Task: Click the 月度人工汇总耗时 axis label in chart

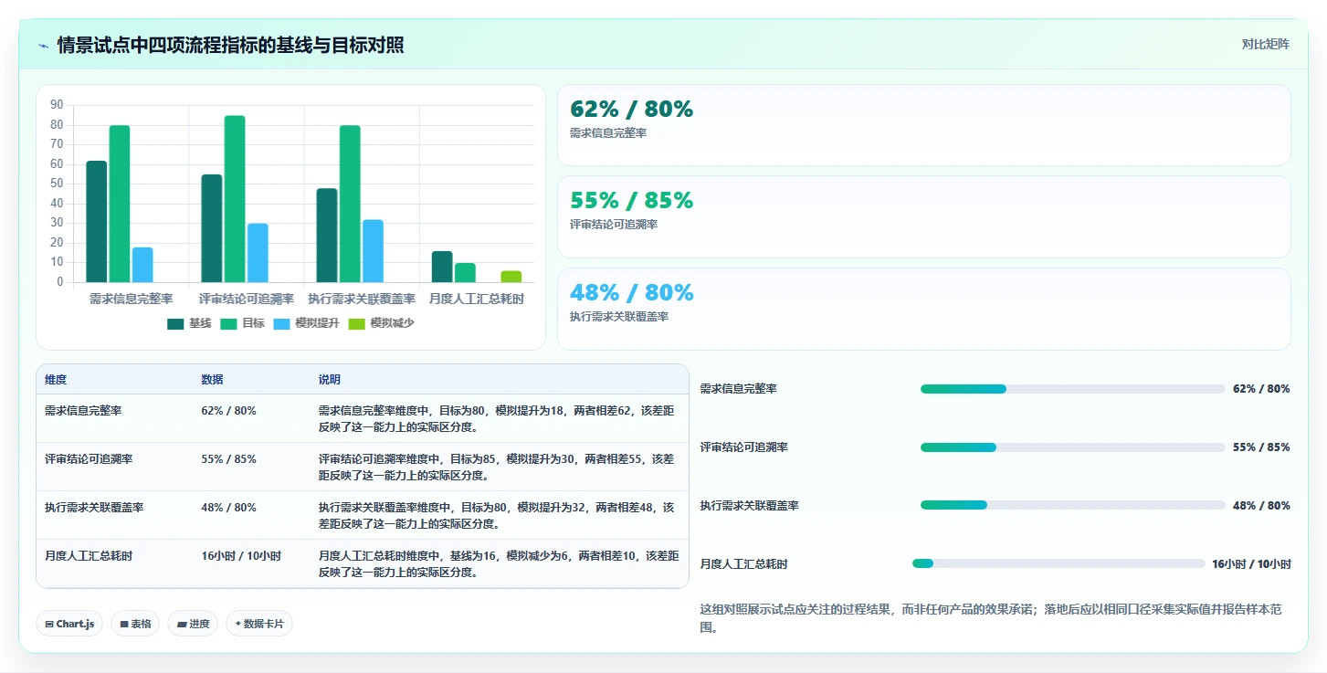Action: 477,299
